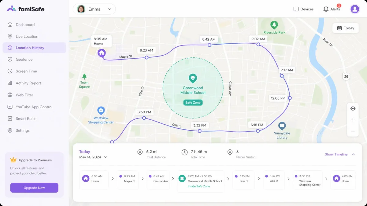Open the user profile avatar
367x206 pixels.
point(355,9)
